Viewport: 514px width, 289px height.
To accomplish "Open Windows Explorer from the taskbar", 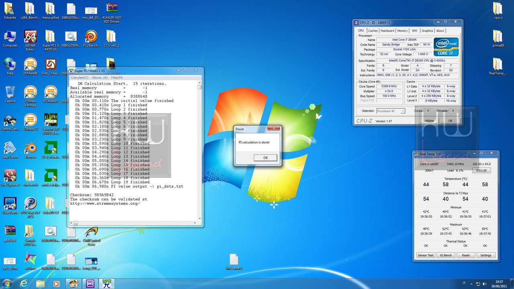I will [x=40, y=284].
